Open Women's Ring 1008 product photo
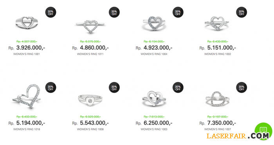 [90, 100]
